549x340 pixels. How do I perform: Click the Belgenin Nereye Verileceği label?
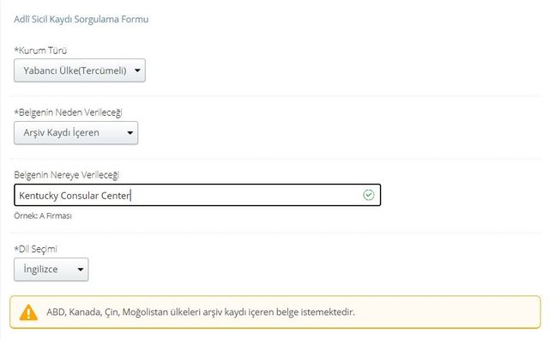67,174
